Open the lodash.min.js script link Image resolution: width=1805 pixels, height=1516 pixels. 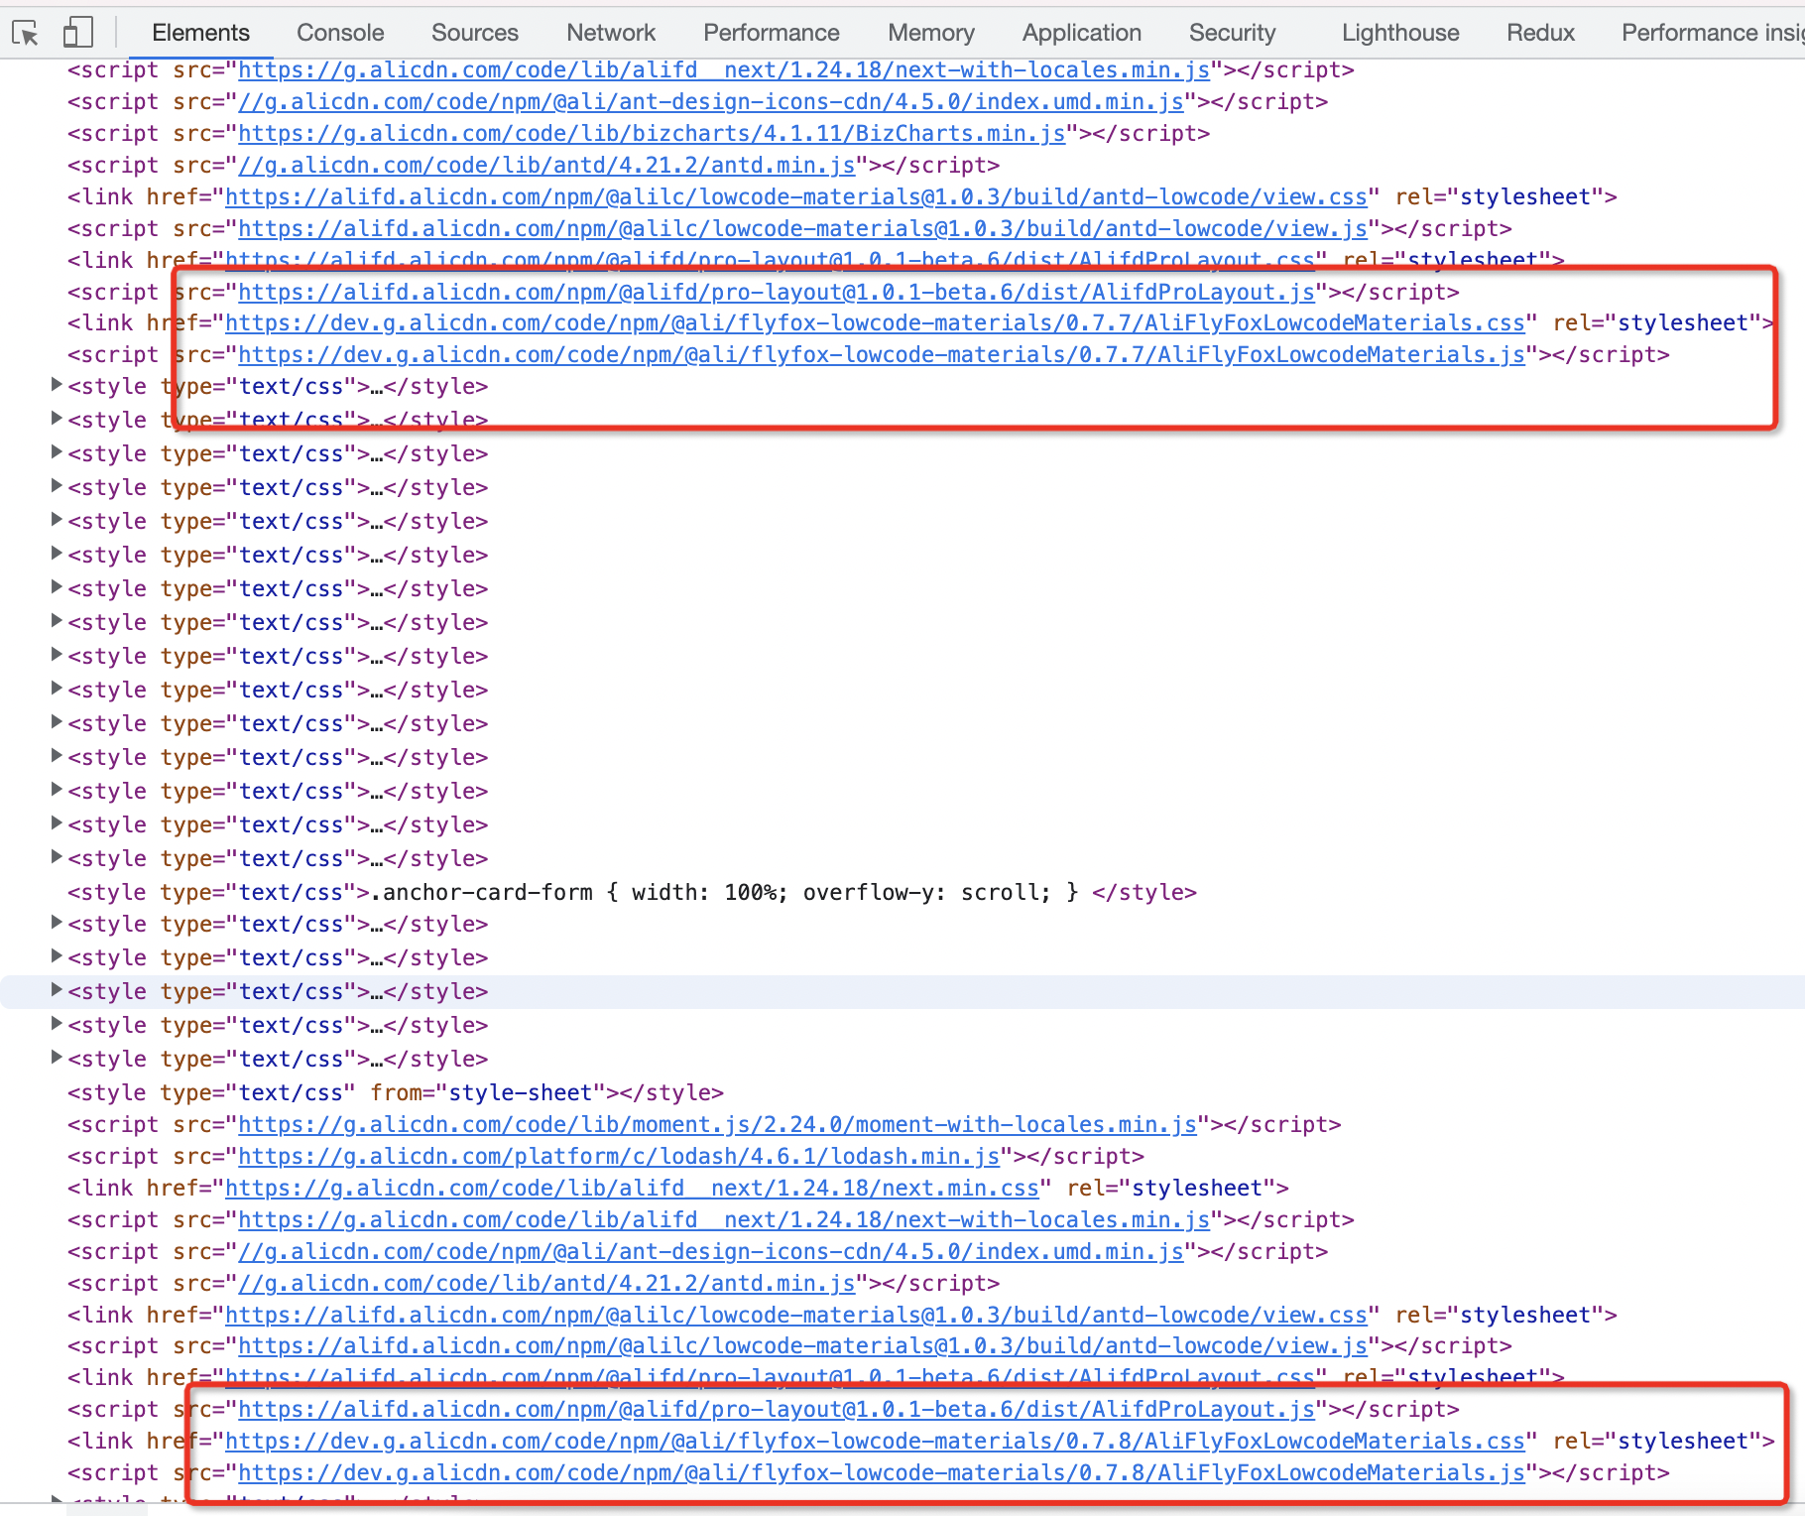point(619,1157)
